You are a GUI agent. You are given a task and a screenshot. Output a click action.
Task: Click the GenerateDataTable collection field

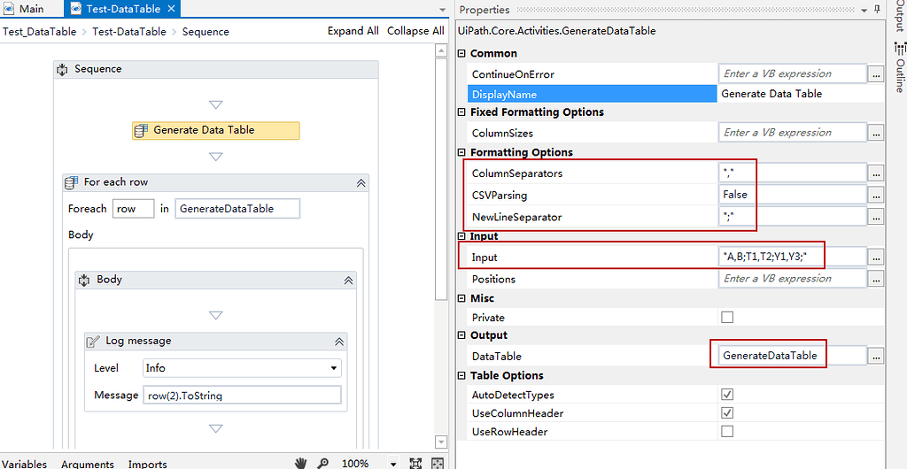[x=237, y=209]
